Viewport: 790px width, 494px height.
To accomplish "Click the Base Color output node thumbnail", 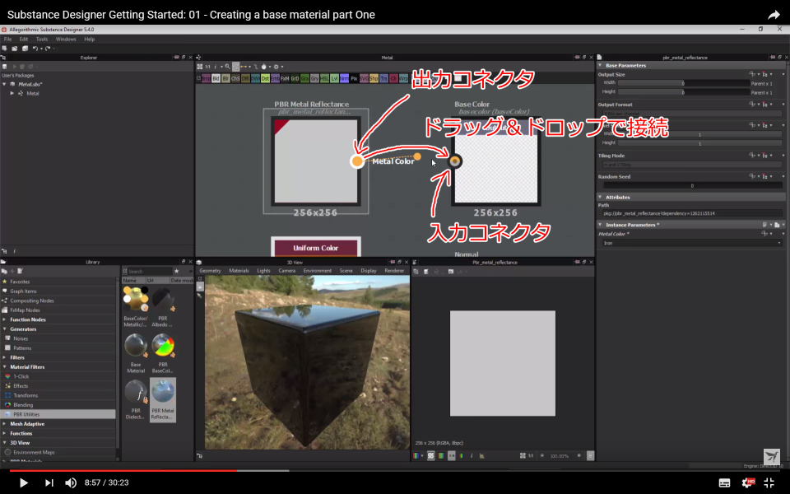I will pos(496,161).
